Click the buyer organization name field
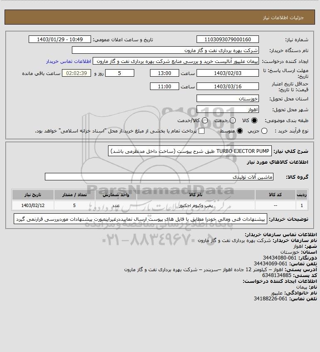The height and width of the screenshot is (352, 320). [x=165, y=50]
